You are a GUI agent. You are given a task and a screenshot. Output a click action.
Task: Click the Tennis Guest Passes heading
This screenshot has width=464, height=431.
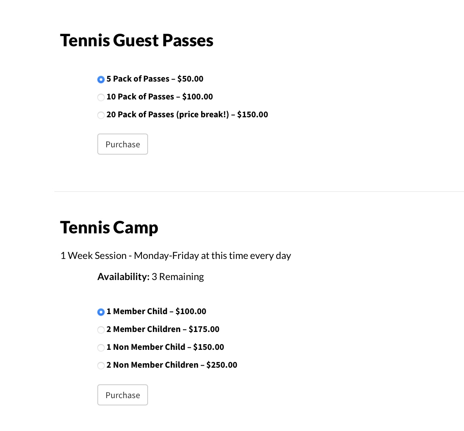tap(137, 41)
